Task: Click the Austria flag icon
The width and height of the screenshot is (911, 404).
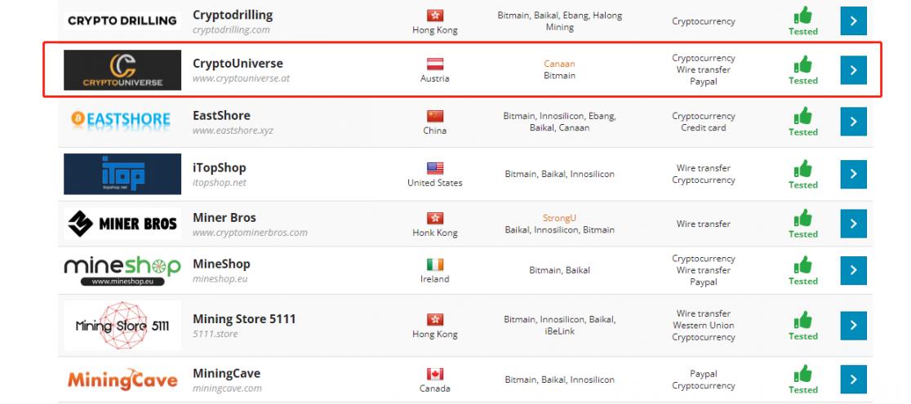Action: [x=435, y=64]
